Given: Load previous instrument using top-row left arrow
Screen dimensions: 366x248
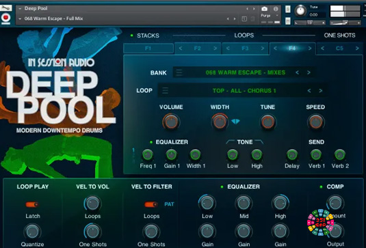Looking at the screenshot, I should [247, 9].
